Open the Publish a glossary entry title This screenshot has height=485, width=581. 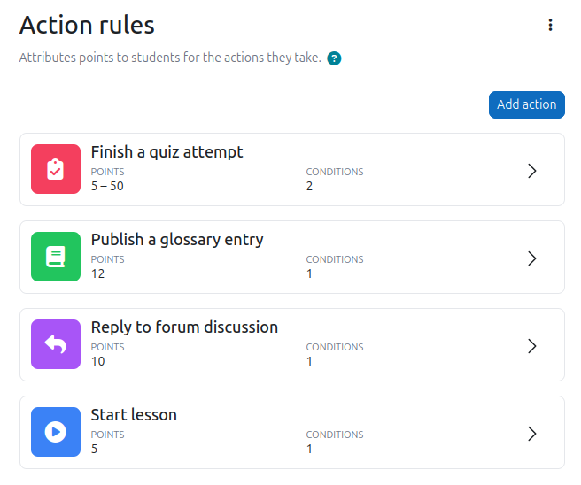pos(177,240)
